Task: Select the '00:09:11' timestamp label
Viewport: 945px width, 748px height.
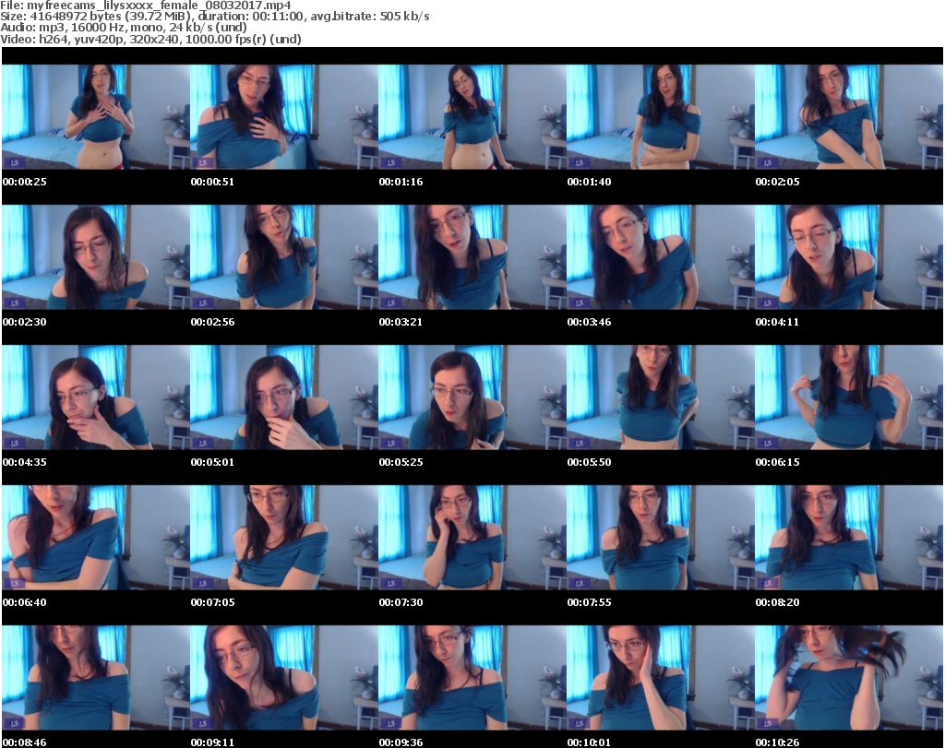Action: point(213,742)
